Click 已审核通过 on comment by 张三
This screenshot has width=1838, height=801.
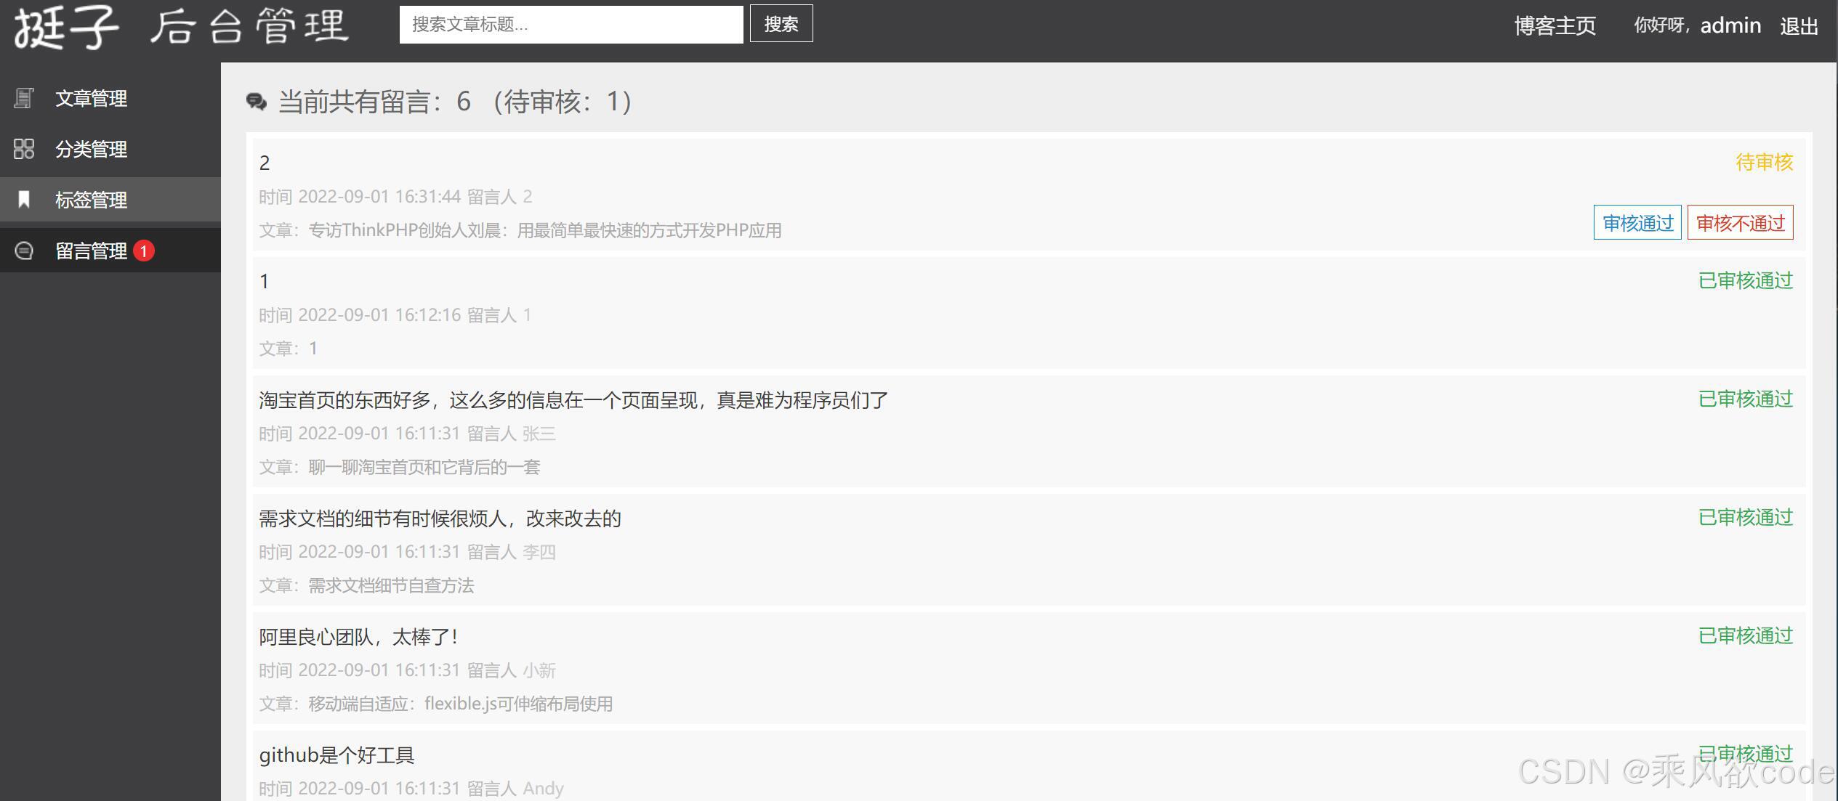[x=1745, y=399]
